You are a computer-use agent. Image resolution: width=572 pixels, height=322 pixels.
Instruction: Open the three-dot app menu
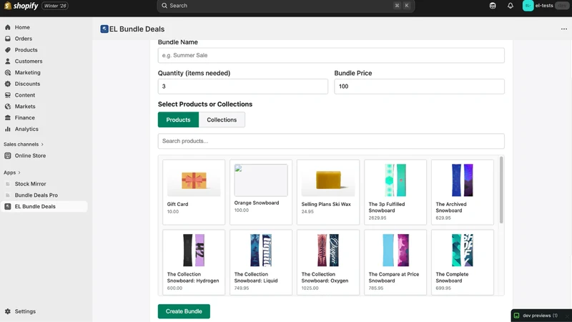pyautogui.click(x=564, y=29)
